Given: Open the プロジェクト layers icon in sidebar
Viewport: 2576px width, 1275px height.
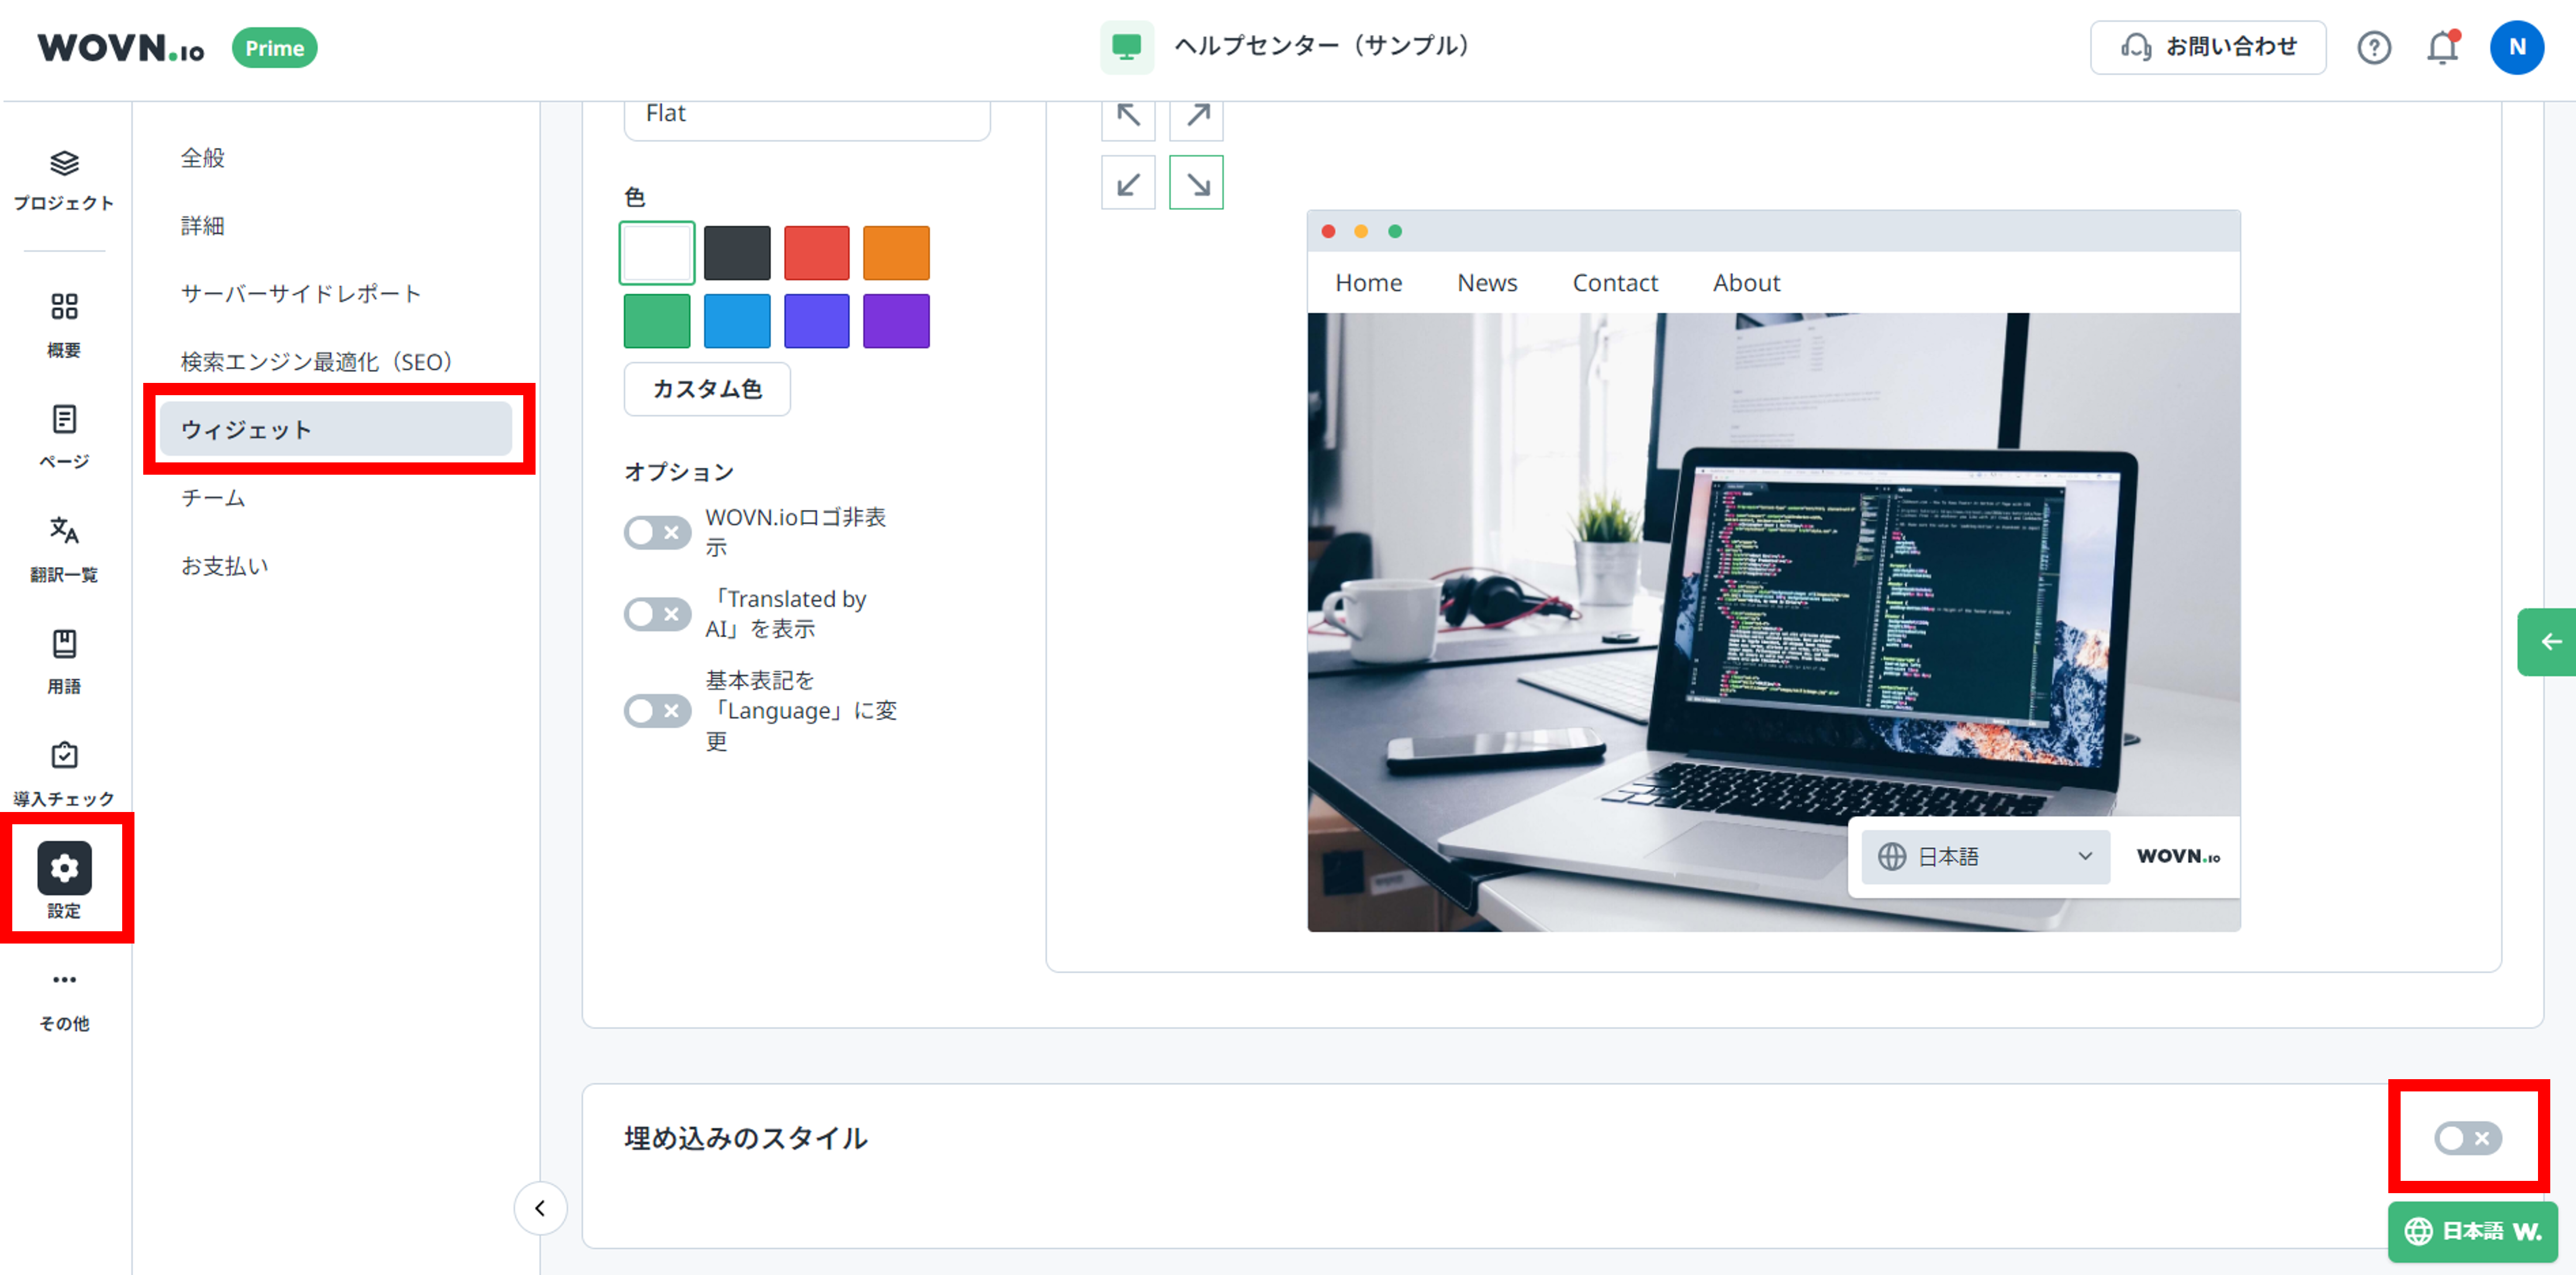Looking at the screenshot, I should [x=64, y=164].
